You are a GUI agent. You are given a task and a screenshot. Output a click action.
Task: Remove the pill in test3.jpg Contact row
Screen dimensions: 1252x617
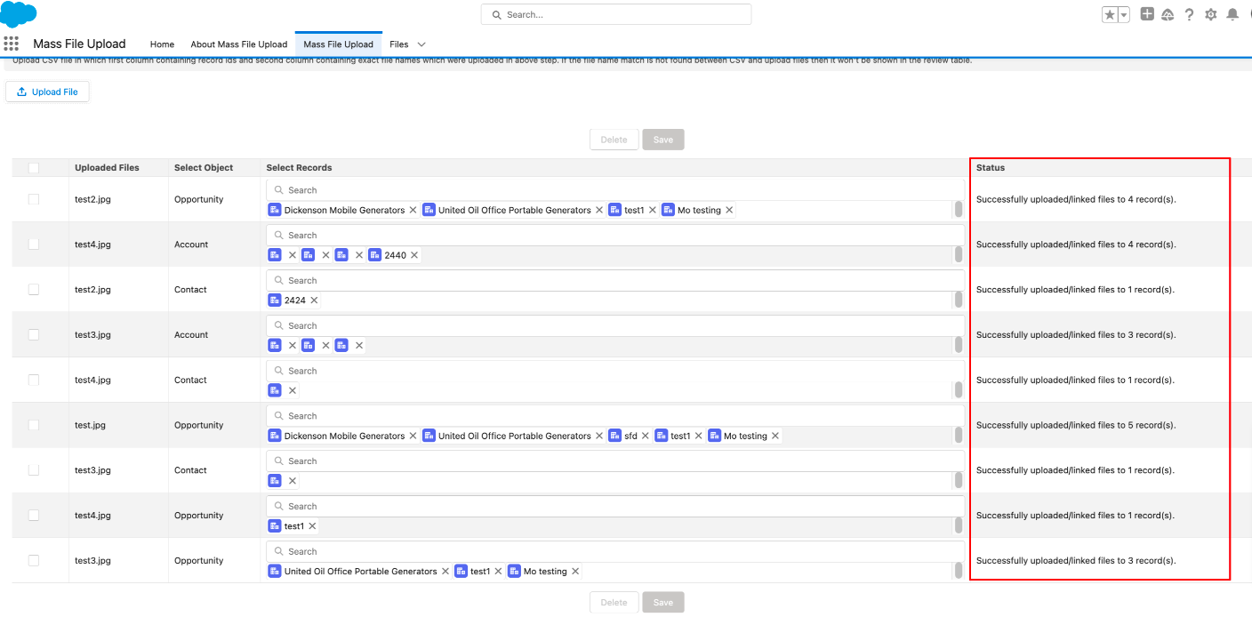(293, 481)
